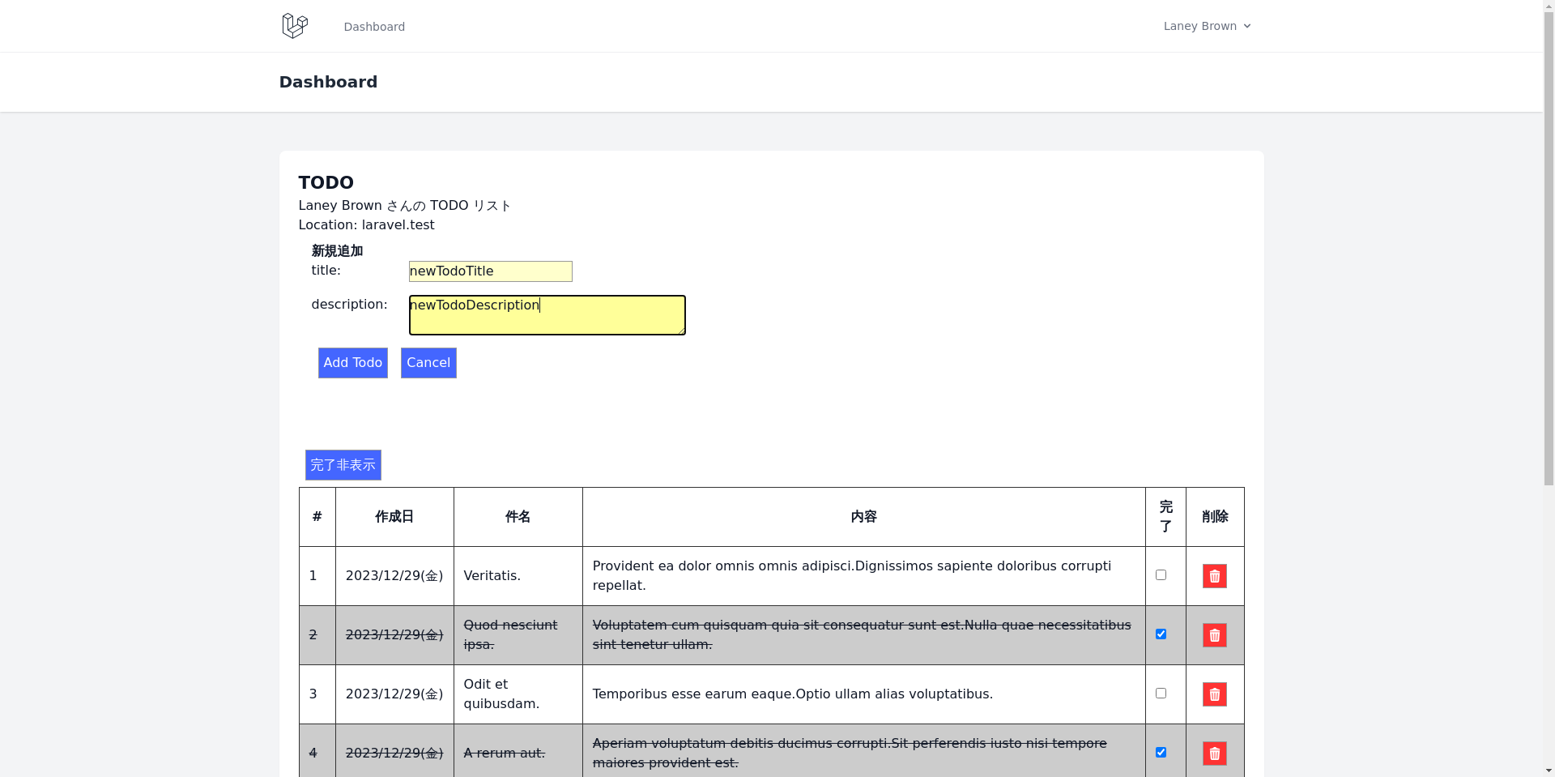The width and height of the screenshot is (1555, 777).
Task: Select Dashboard in the navigation bar
Action: [x=373, y=26]
